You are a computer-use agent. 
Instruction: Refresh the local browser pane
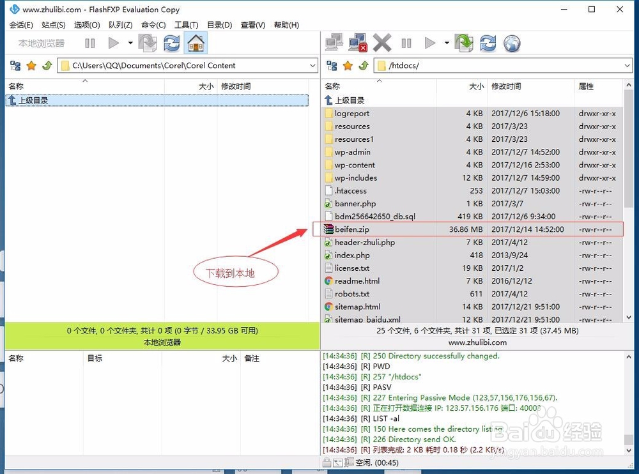pyautogui.click(x=171, y=43)
